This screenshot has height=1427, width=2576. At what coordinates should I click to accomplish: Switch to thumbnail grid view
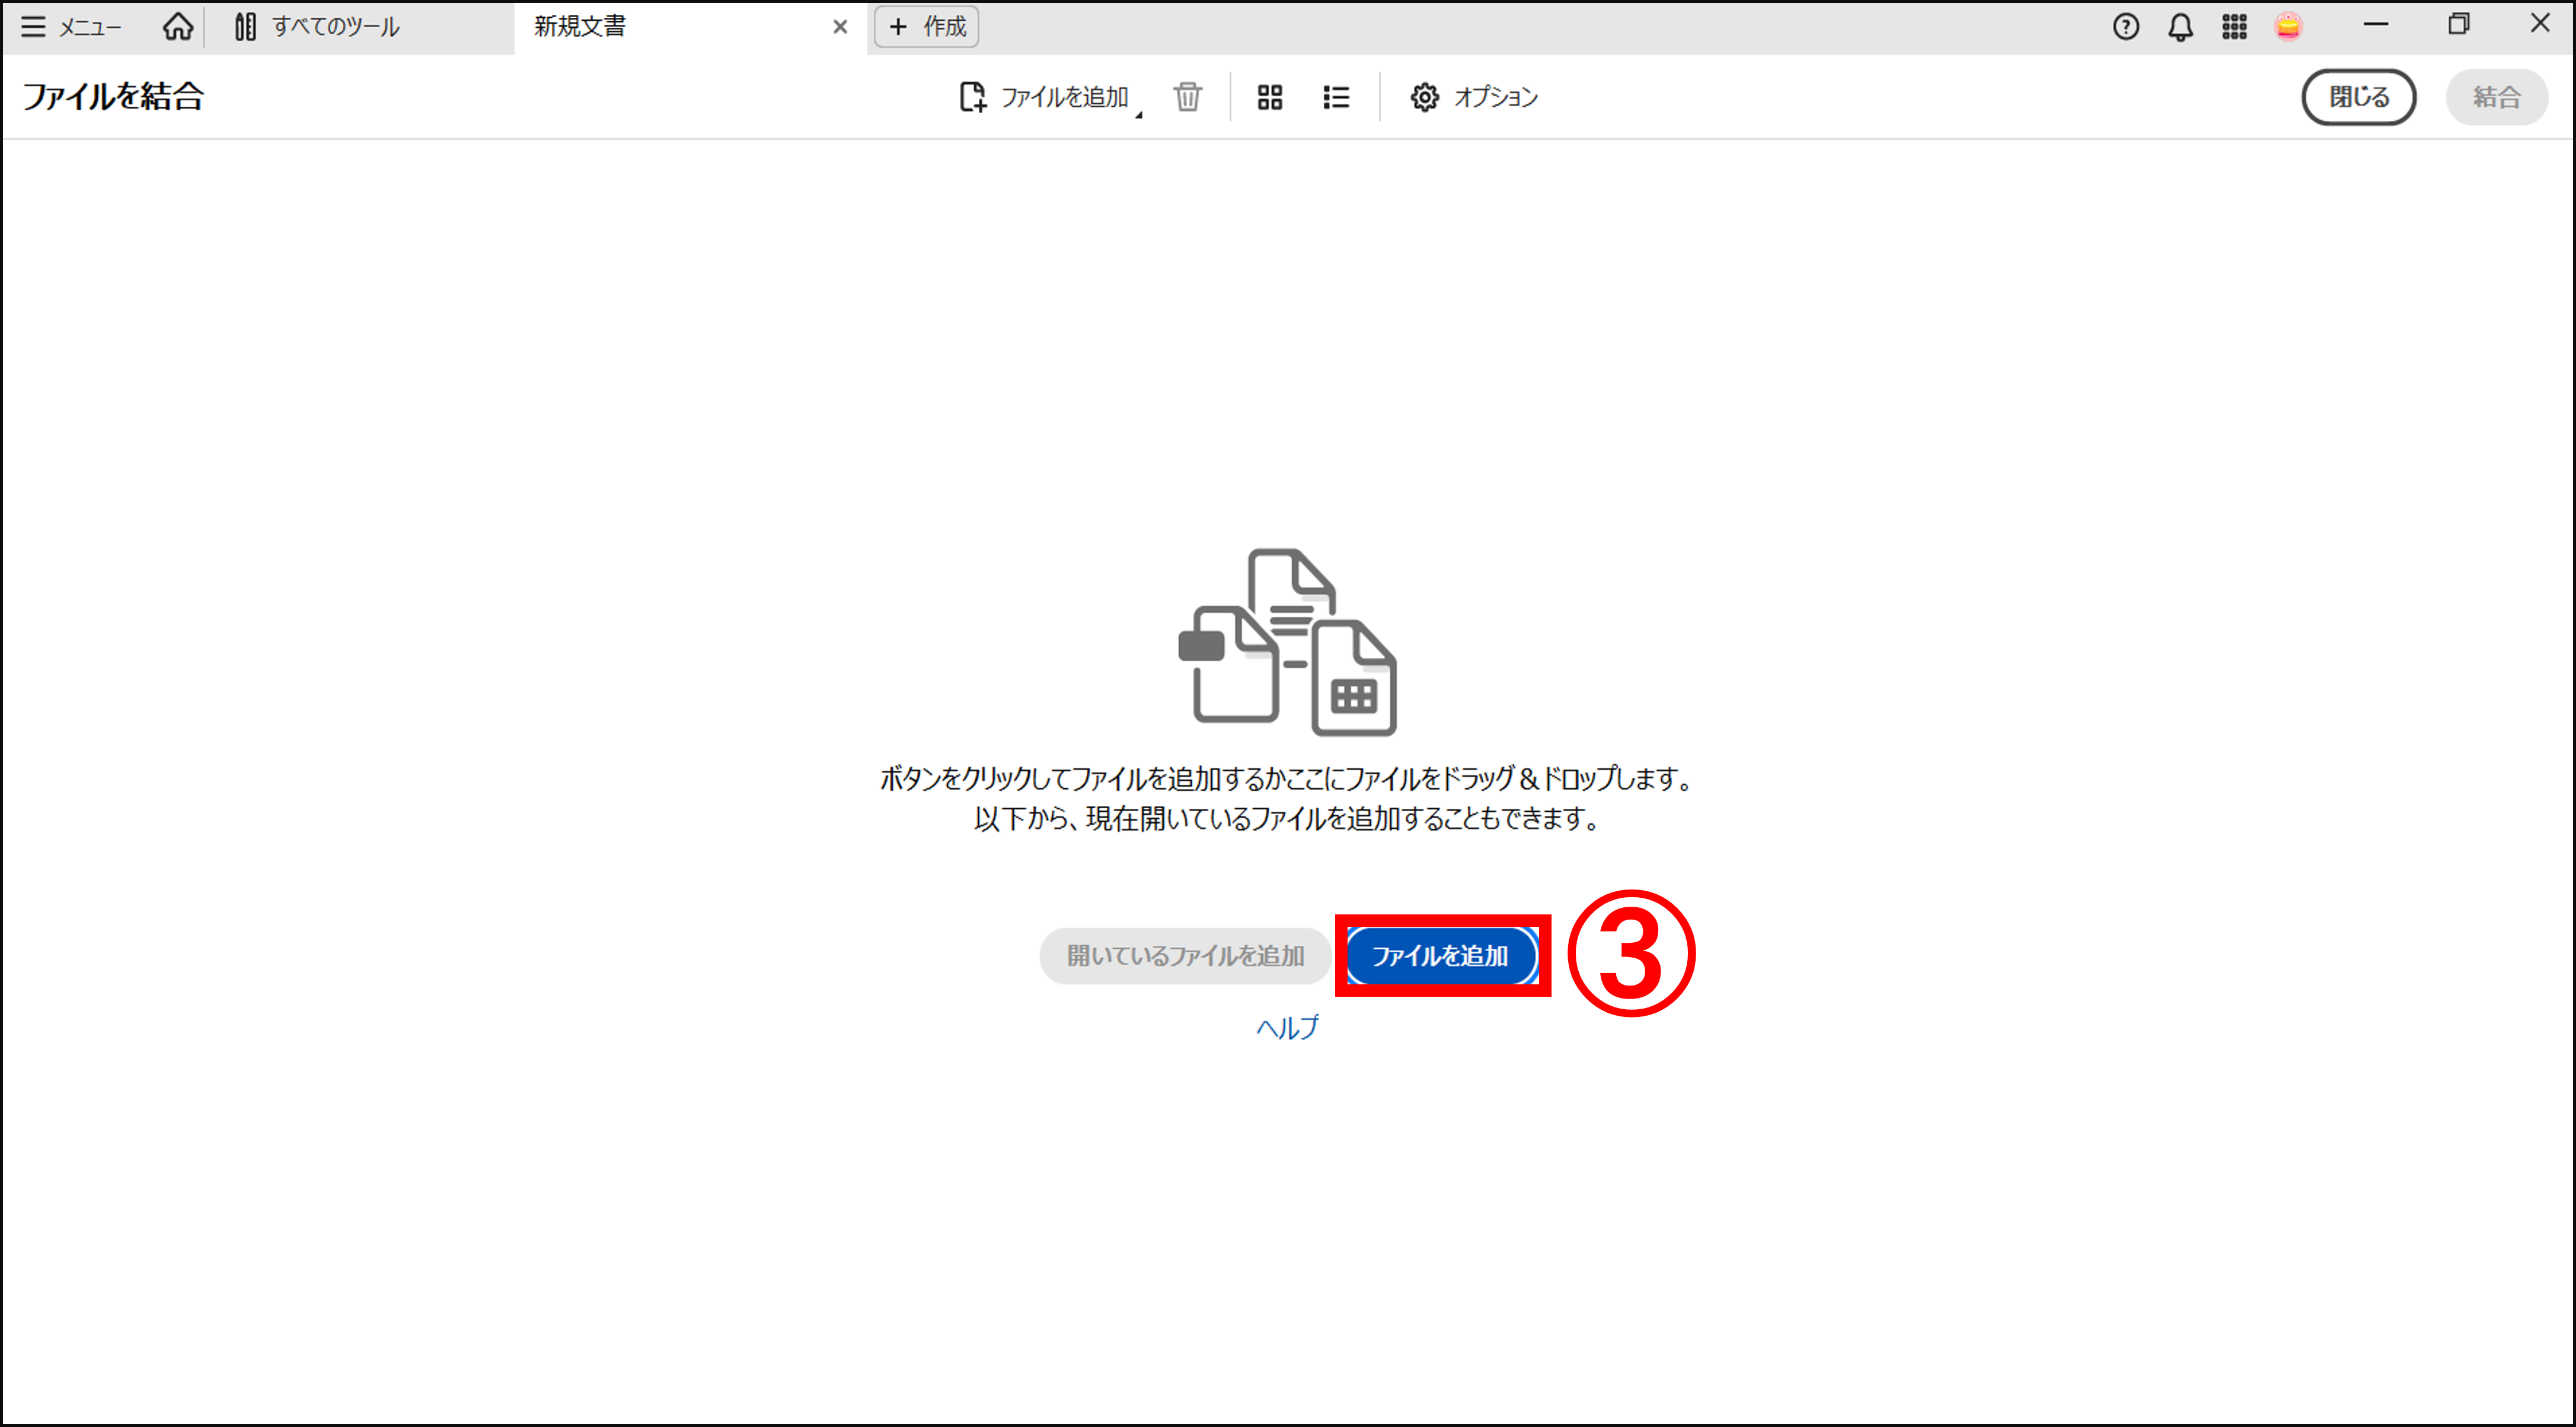tap(1269, 97)
